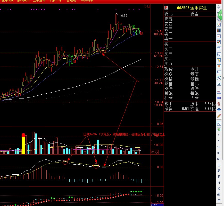
Task: Click the f(x) formula icon
Action: point(219,78)
